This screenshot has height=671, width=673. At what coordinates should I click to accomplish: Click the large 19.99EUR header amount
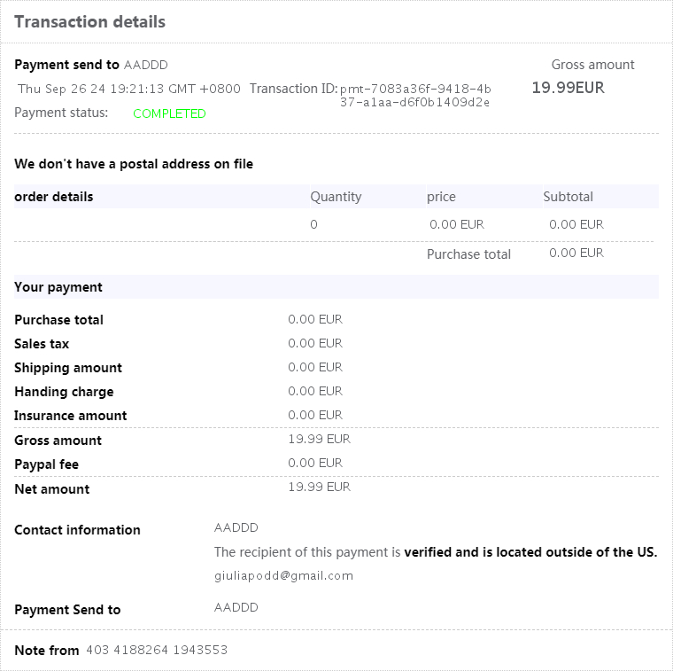[x=568, y=87]
